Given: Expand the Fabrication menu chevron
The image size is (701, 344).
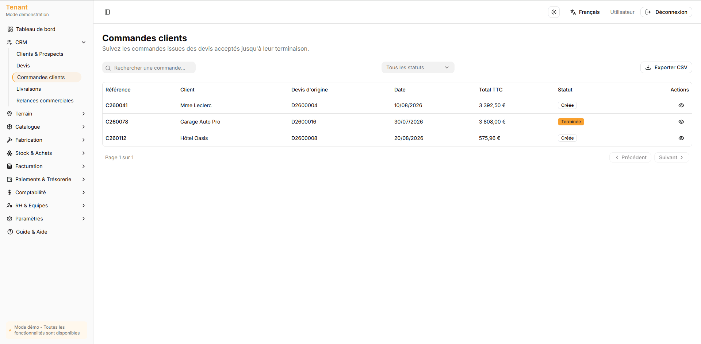Looking at the screenshot, I should point(84,140).
